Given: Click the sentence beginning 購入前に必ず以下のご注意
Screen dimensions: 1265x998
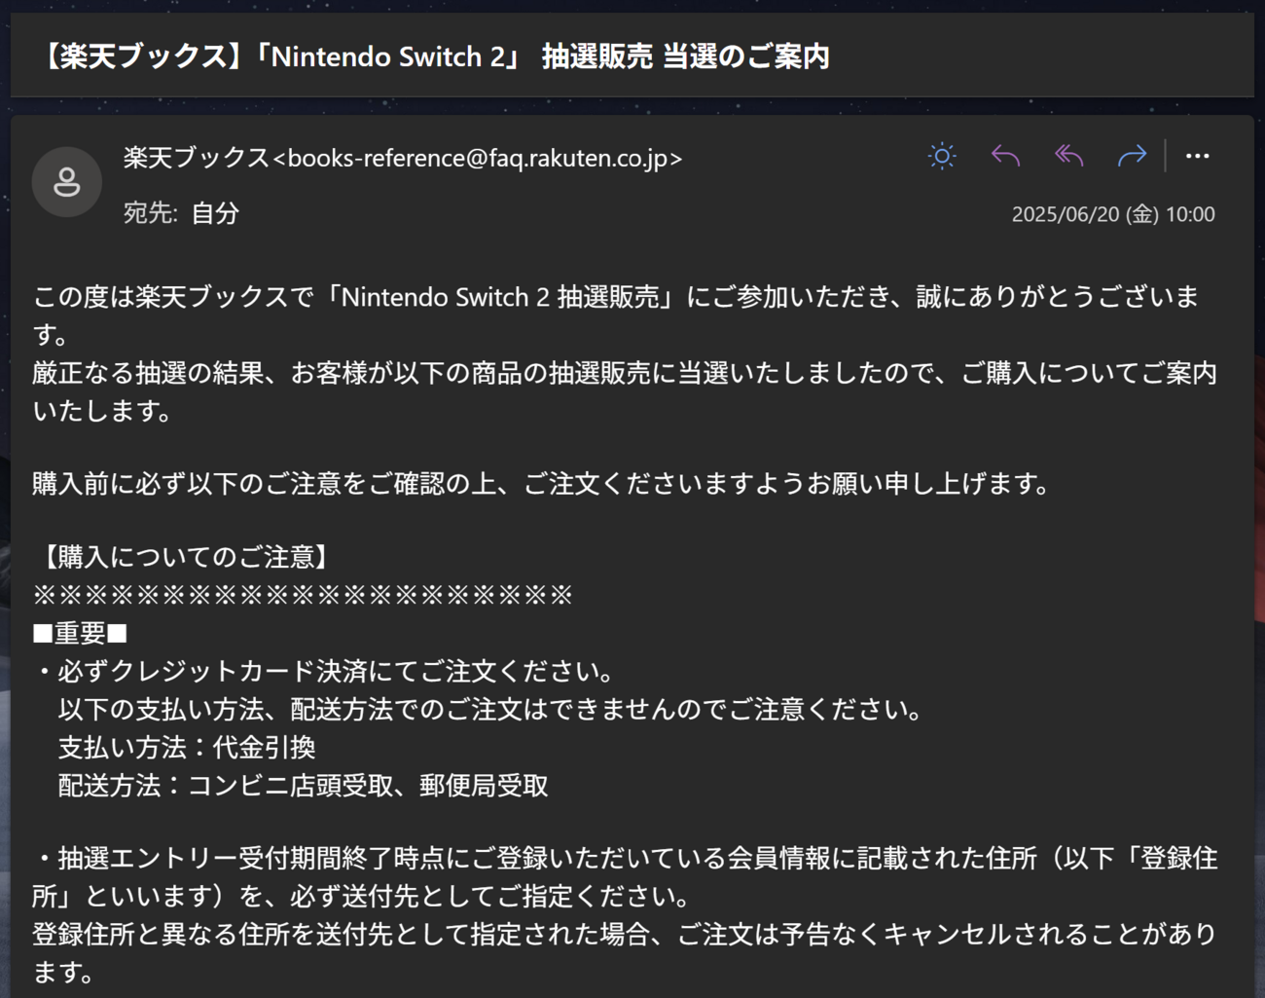Looking at the screenshot, I should click(541, 484).
